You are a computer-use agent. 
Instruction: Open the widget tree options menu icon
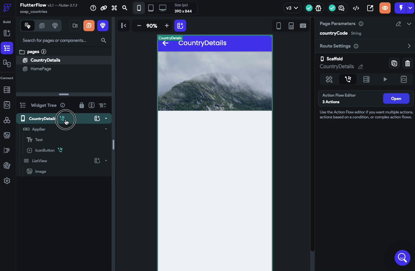pyautogui.click(x=102, y=105)
